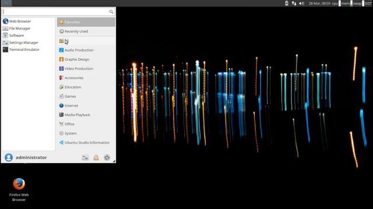373x209 pixels.
Task: Open File Manager from the favorites list
Action: coord(29,28)
